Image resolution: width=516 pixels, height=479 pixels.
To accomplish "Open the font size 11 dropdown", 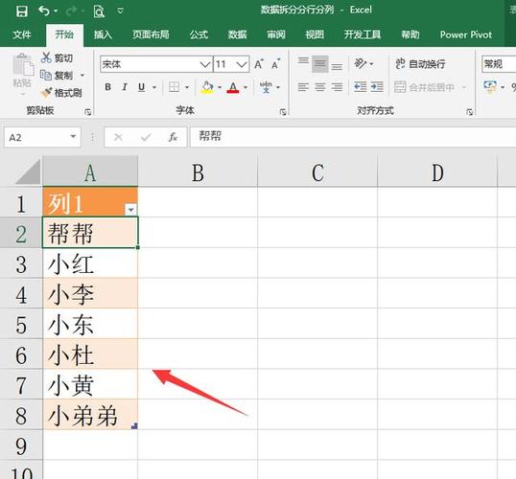I will coord(242,64).
